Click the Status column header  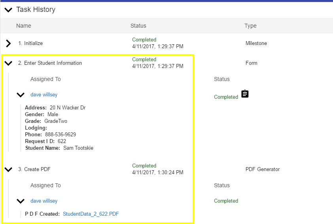[x=138, y=26]
